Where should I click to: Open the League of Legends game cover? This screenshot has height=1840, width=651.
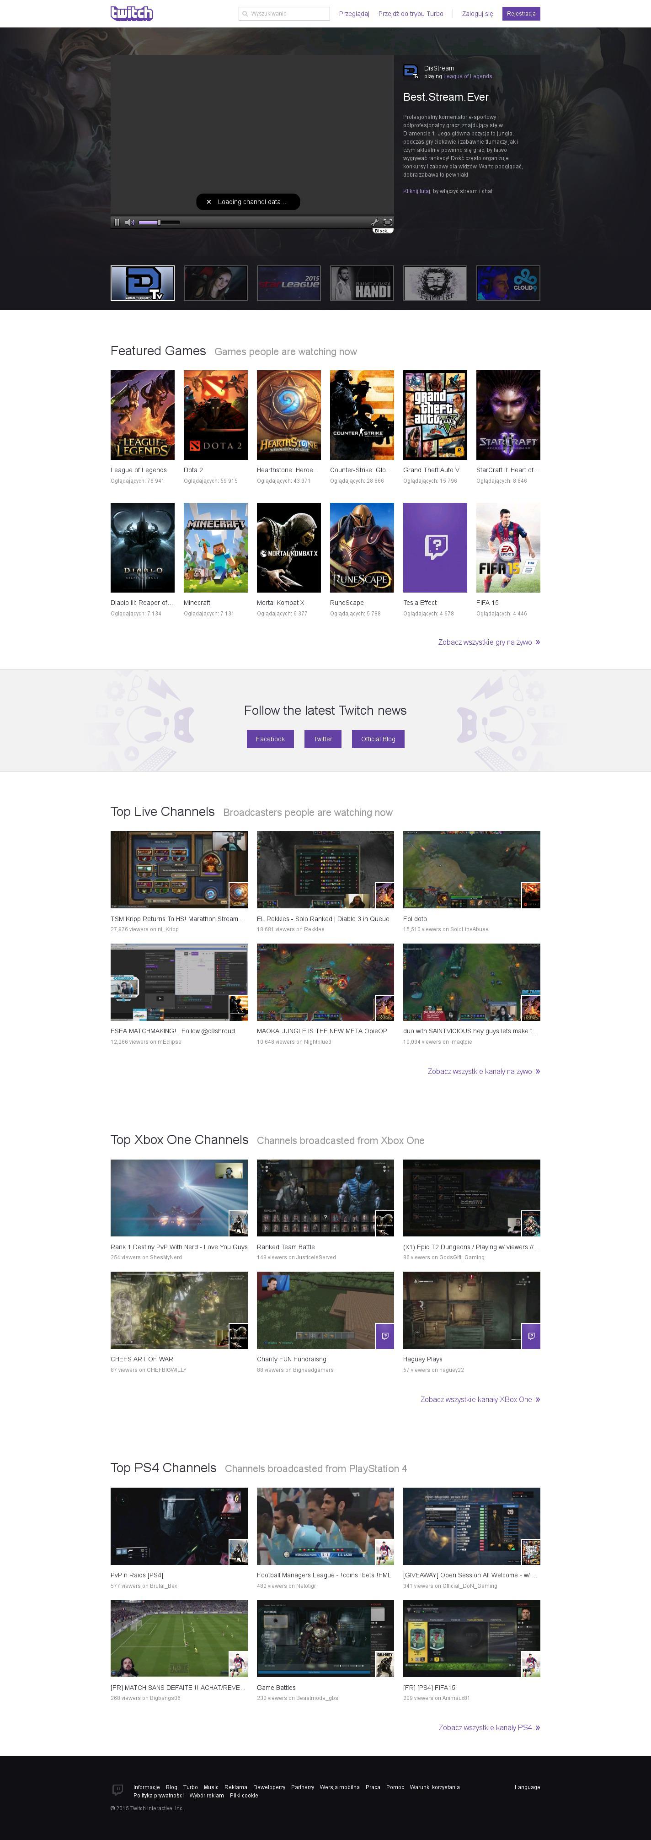(x=143, y=415)
